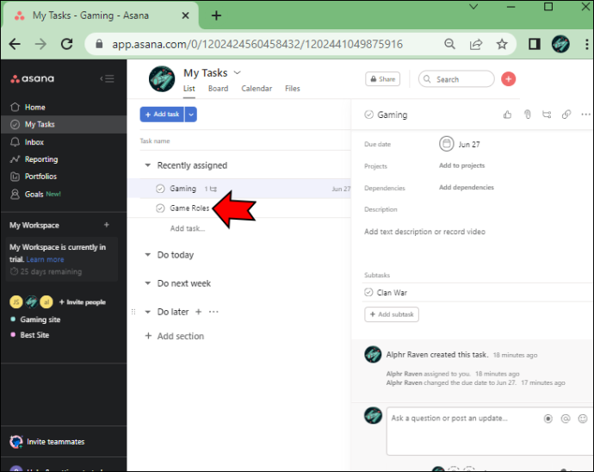Image resolution: width=594 pixels, height=472 pixels.
Task: Switch to the Files tab
Action: (293, 89)
